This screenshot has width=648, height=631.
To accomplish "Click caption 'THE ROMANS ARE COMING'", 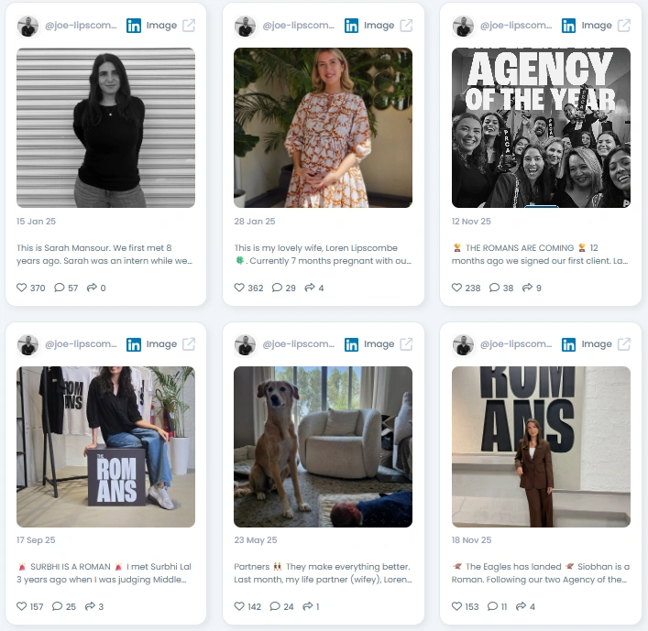I will click(x=520, y=248).
